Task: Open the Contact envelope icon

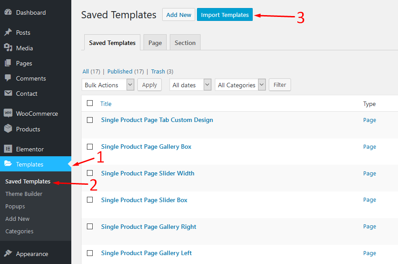Action: coord(8,93)
